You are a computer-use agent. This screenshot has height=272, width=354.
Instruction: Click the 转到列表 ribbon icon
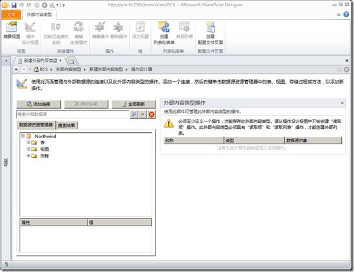tap(185, 30)
